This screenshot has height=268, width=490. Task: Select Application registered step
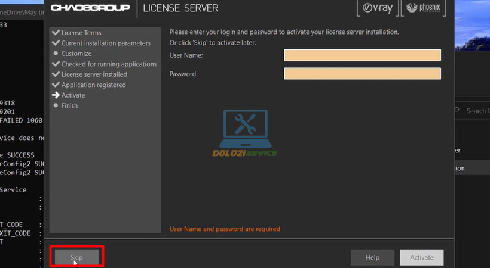93,85
